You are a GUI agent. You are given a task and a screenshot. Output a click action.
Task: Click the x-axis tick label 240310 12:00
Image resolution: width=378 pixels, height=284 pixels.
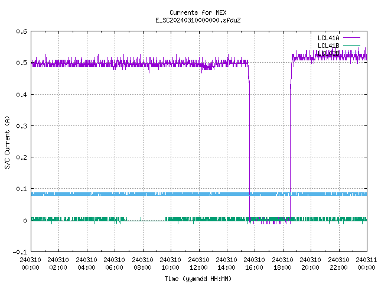[198, 263]
